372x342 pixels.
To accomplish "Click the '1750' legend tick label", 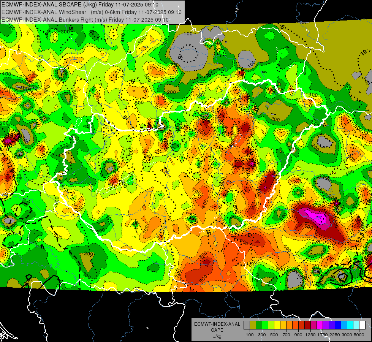I will click(x=323, y=335).
